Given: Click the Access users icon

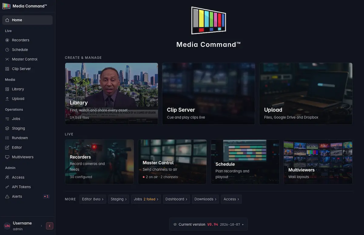Looking at the screenshot, I should click(x=7, y=177).
